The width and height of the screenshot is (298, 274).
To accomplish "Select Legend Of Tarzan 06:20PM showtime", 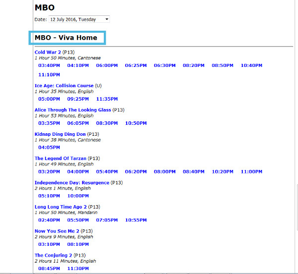I will pos(136,172).
